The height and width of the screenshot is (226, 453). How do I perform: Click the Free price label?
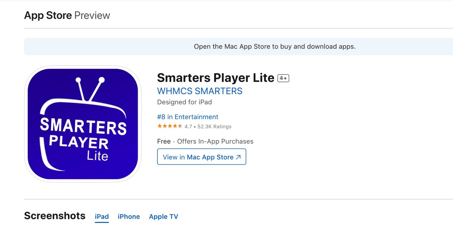(x=164, y=141)
